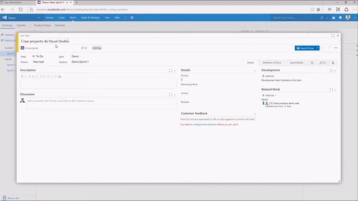The width and height of the screenshot is (358, 201).
Task: Add page to favorites star icon
Action: pyautogui.click(x=318, y=9)
